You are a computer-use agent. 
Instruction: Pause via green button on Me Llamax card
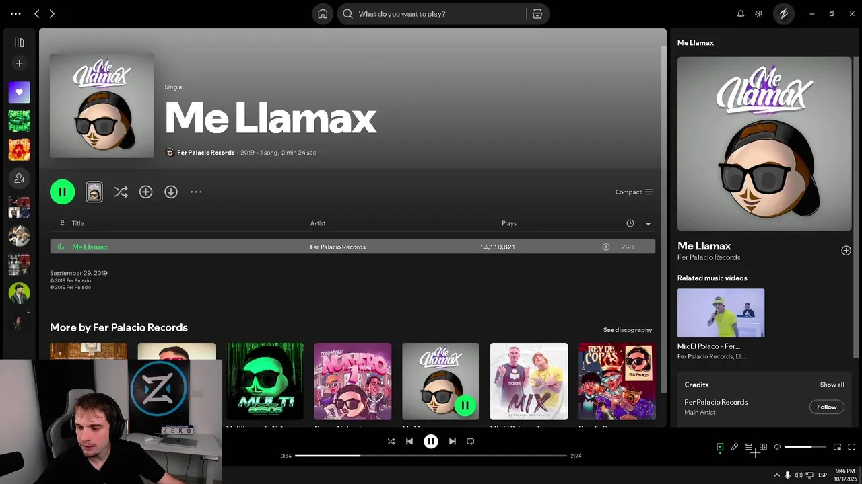(465, 405)
